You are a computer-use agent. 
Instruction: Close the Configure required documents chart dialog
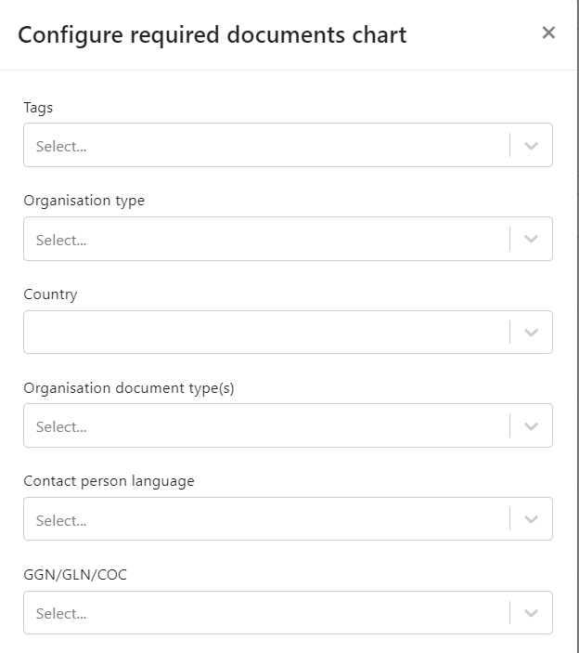click(548, 33)
